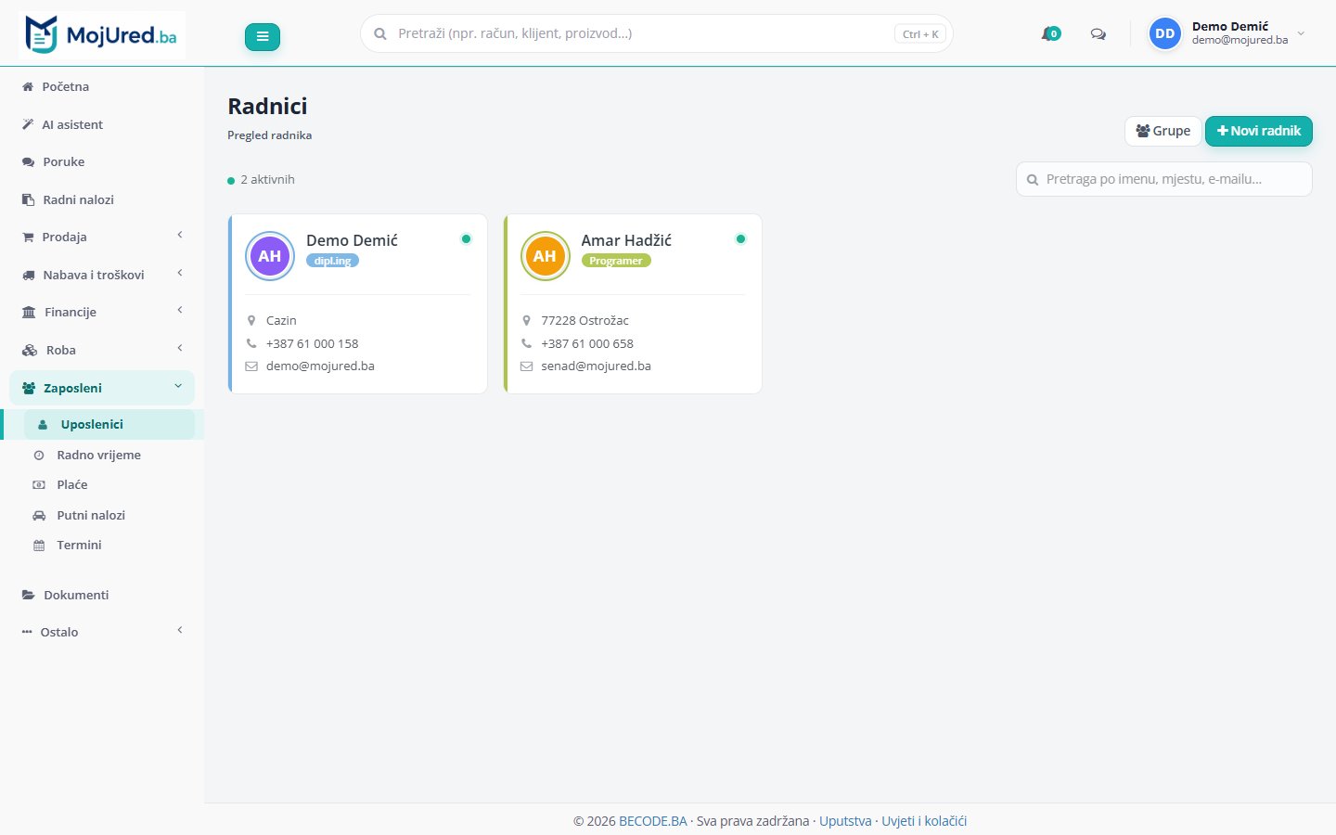1336x835 pixels.
Task: Open the chat messages icon in header
Action: pos(1098,34)
